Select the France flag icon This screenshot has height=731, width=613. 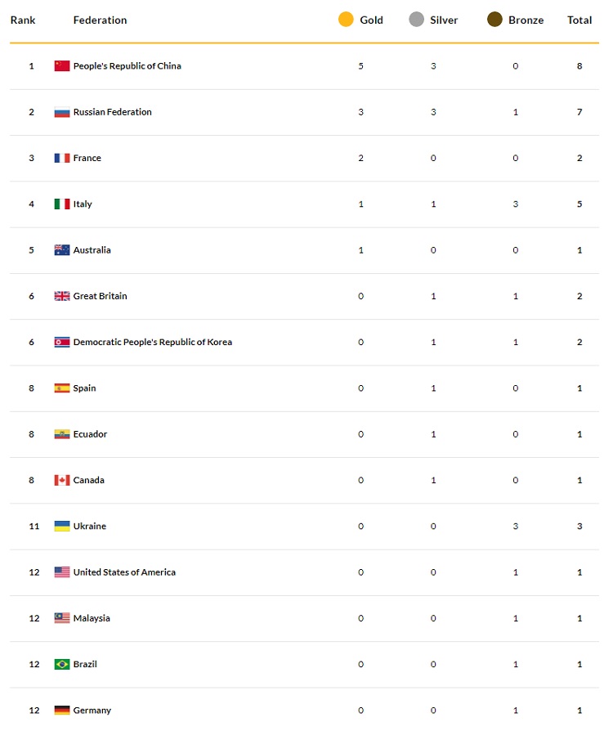click(x=62, y=158)
